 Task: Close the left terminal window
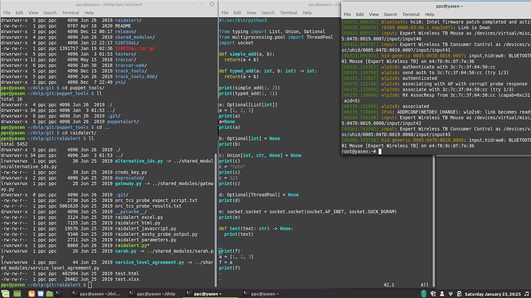212,5
